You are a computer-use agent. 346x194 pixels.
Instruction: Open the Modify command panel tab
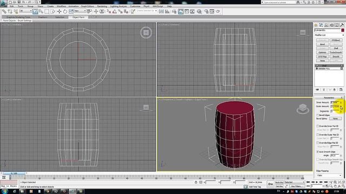(x=321, y=25)
